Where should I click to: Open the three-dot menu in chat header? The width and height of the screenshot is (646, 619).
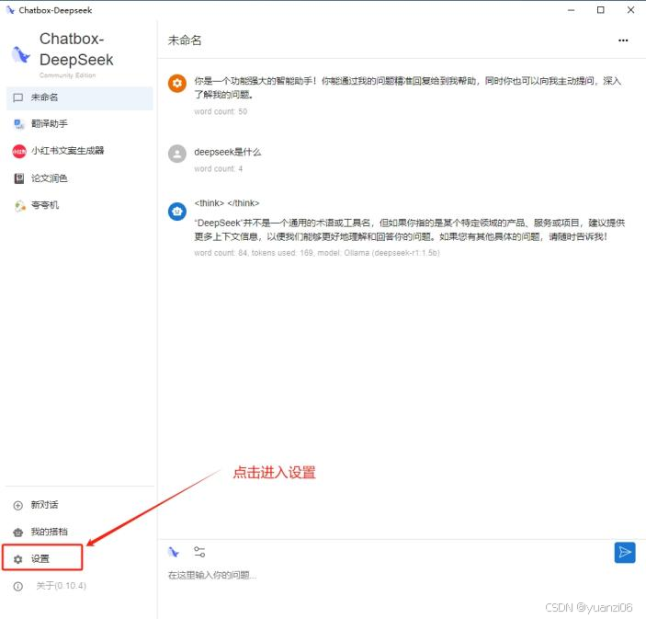click(623, 40)
